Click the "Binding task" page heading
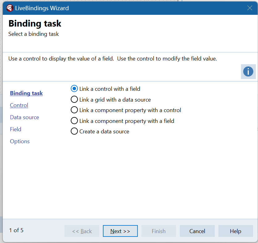The width and height of the screenshot is (258, 243). click(35, 23)
